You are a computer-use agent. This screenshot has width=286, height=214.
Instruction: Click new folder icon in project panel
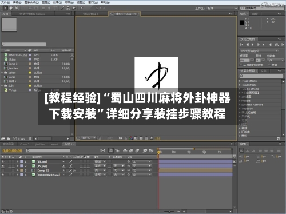tap(9, 138)
